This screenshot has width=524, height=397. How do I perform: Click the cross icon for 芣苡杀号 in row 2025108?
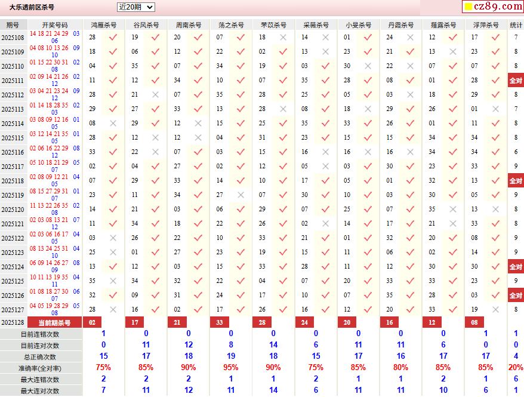283,38
